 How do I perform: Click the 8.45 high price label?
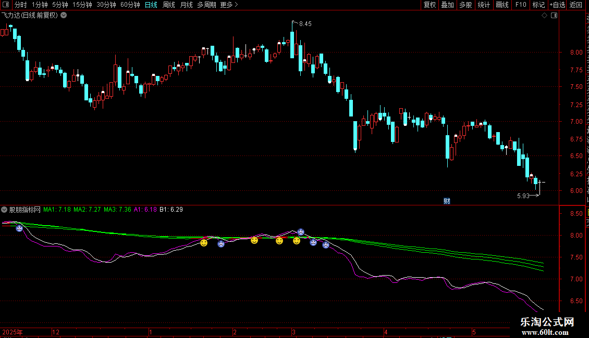point(305,24)
